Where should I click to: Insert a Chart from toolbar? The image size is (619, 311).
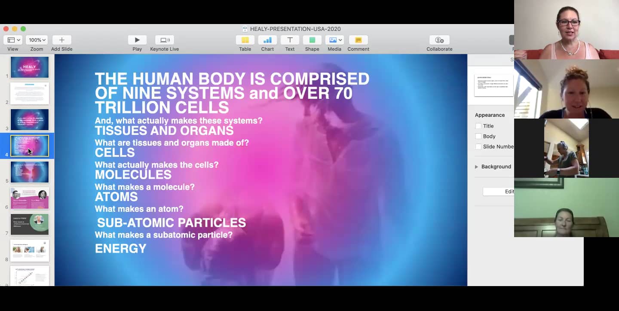pyautogui.click(x=267, y=40)
